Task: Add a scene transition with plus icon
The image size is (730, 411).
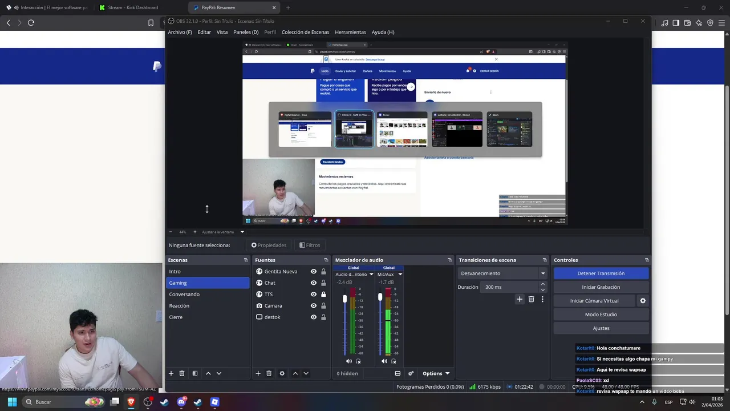Action: (520, 299)
